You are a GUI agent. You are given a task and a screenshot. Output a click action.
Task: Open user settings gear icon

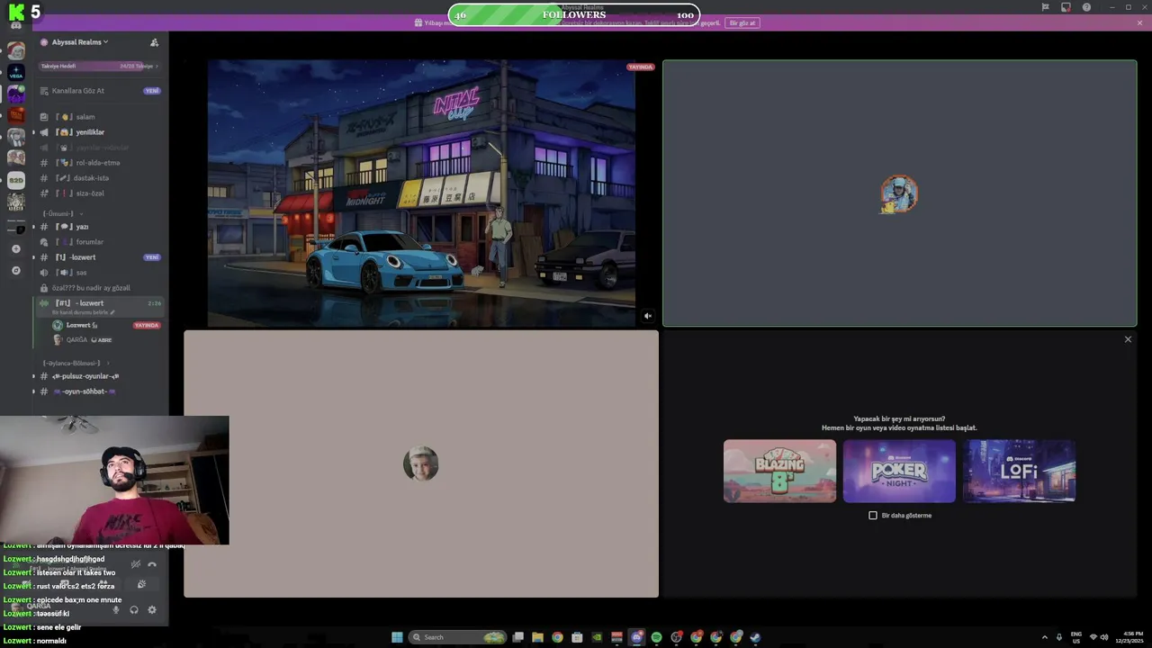point(151,609)
